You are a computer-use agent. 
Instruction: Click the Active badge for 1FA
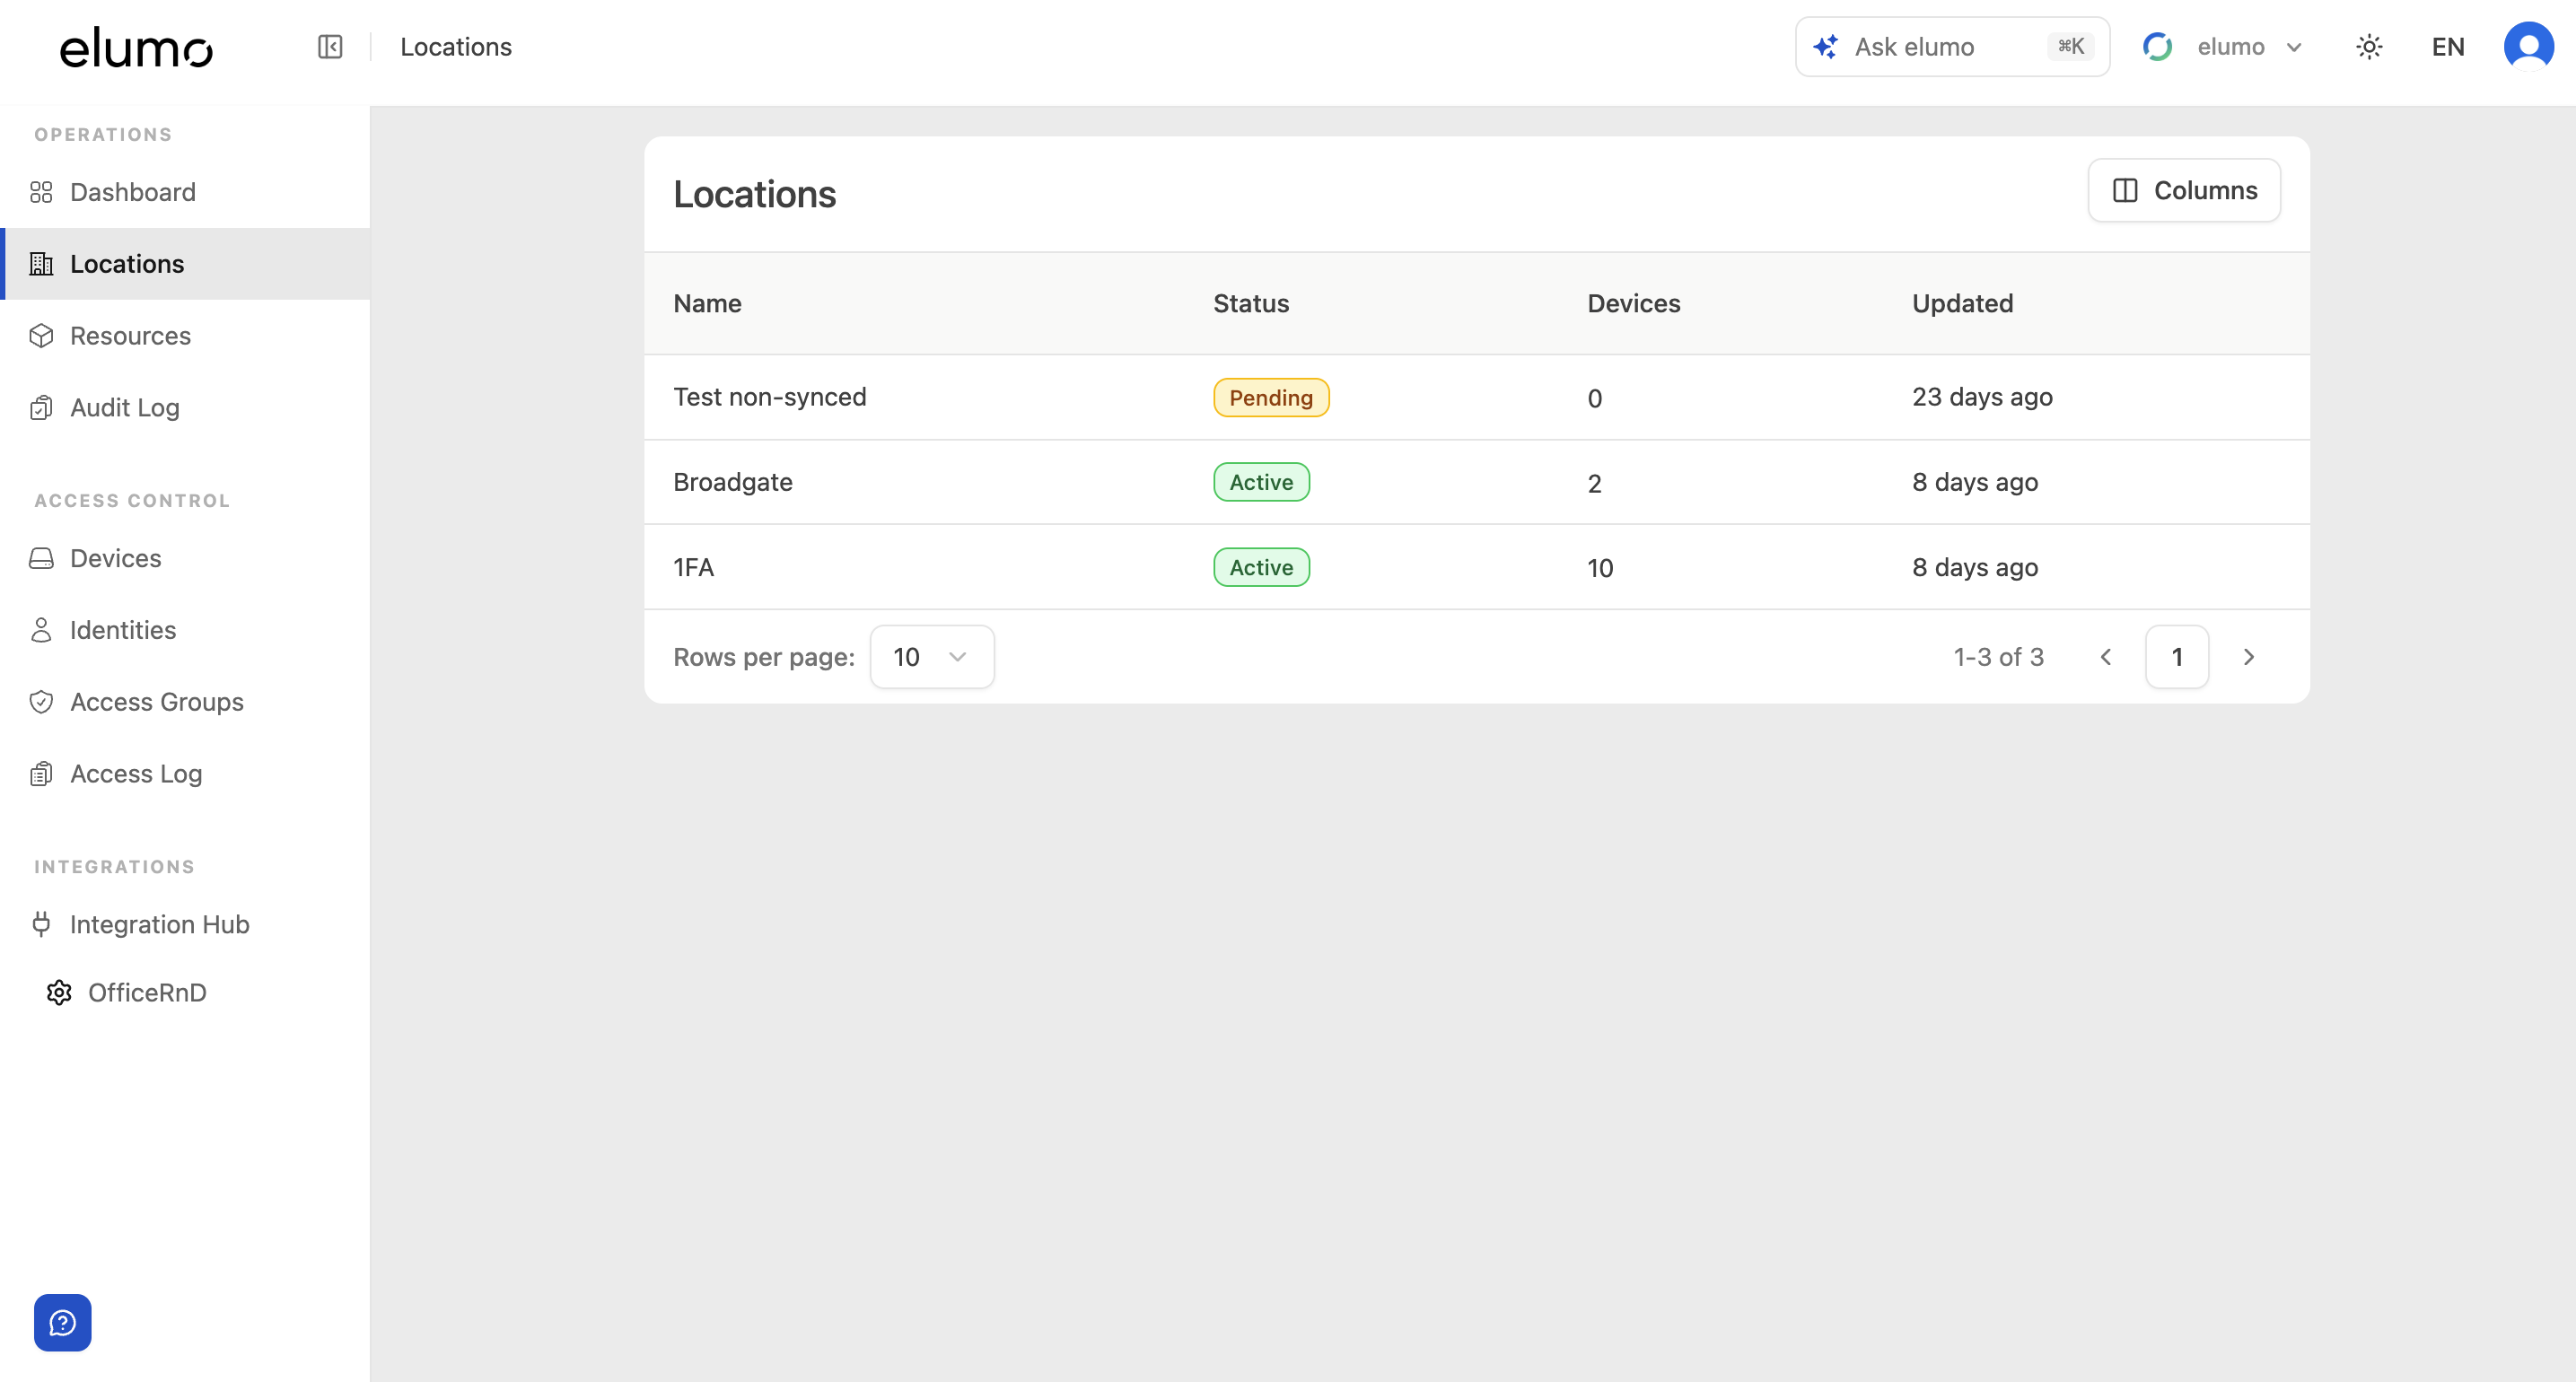coord(1261,567)
